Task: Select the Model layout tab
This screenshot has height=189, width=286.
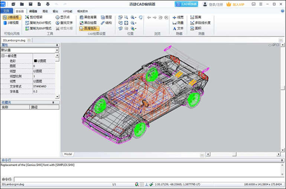Action: point(68,154)
